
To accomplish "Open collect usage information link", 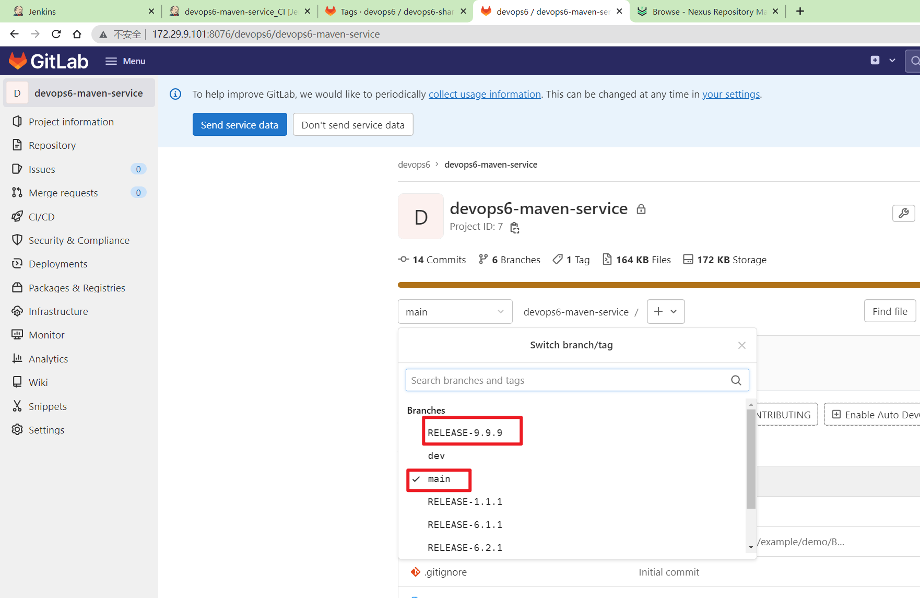I will (x=485, y=94).
